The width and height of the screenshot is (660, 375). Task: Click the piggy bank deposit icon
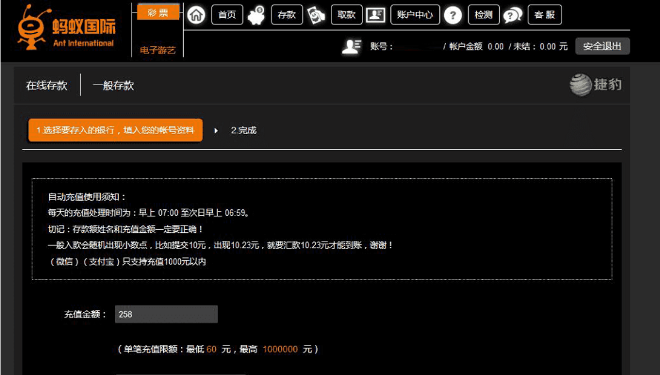[256, 16]
